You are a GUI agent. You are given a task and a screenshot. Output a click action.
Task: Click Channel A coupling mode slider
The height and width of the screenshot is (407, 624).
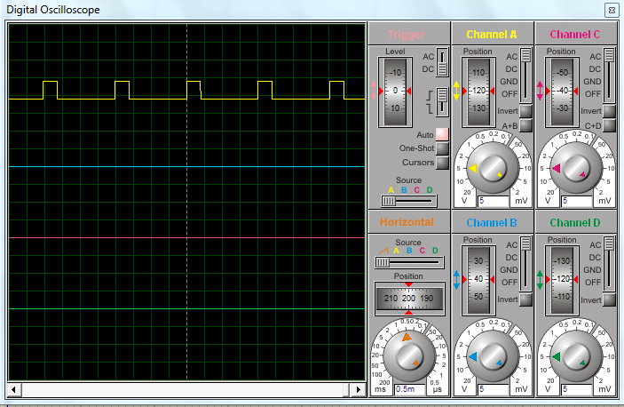[525, 76]
